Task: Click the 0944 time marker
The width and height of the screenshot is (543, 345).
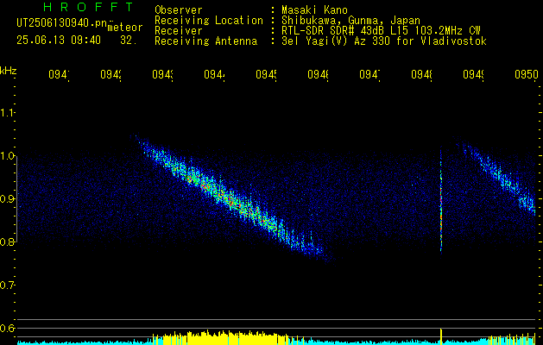Action: [x=214, y=74]
